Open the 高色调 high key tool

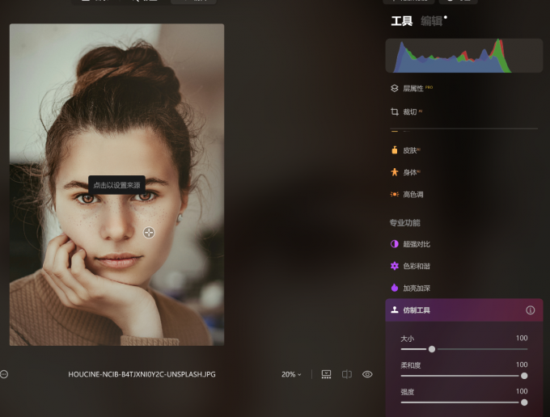pos(412,195)
